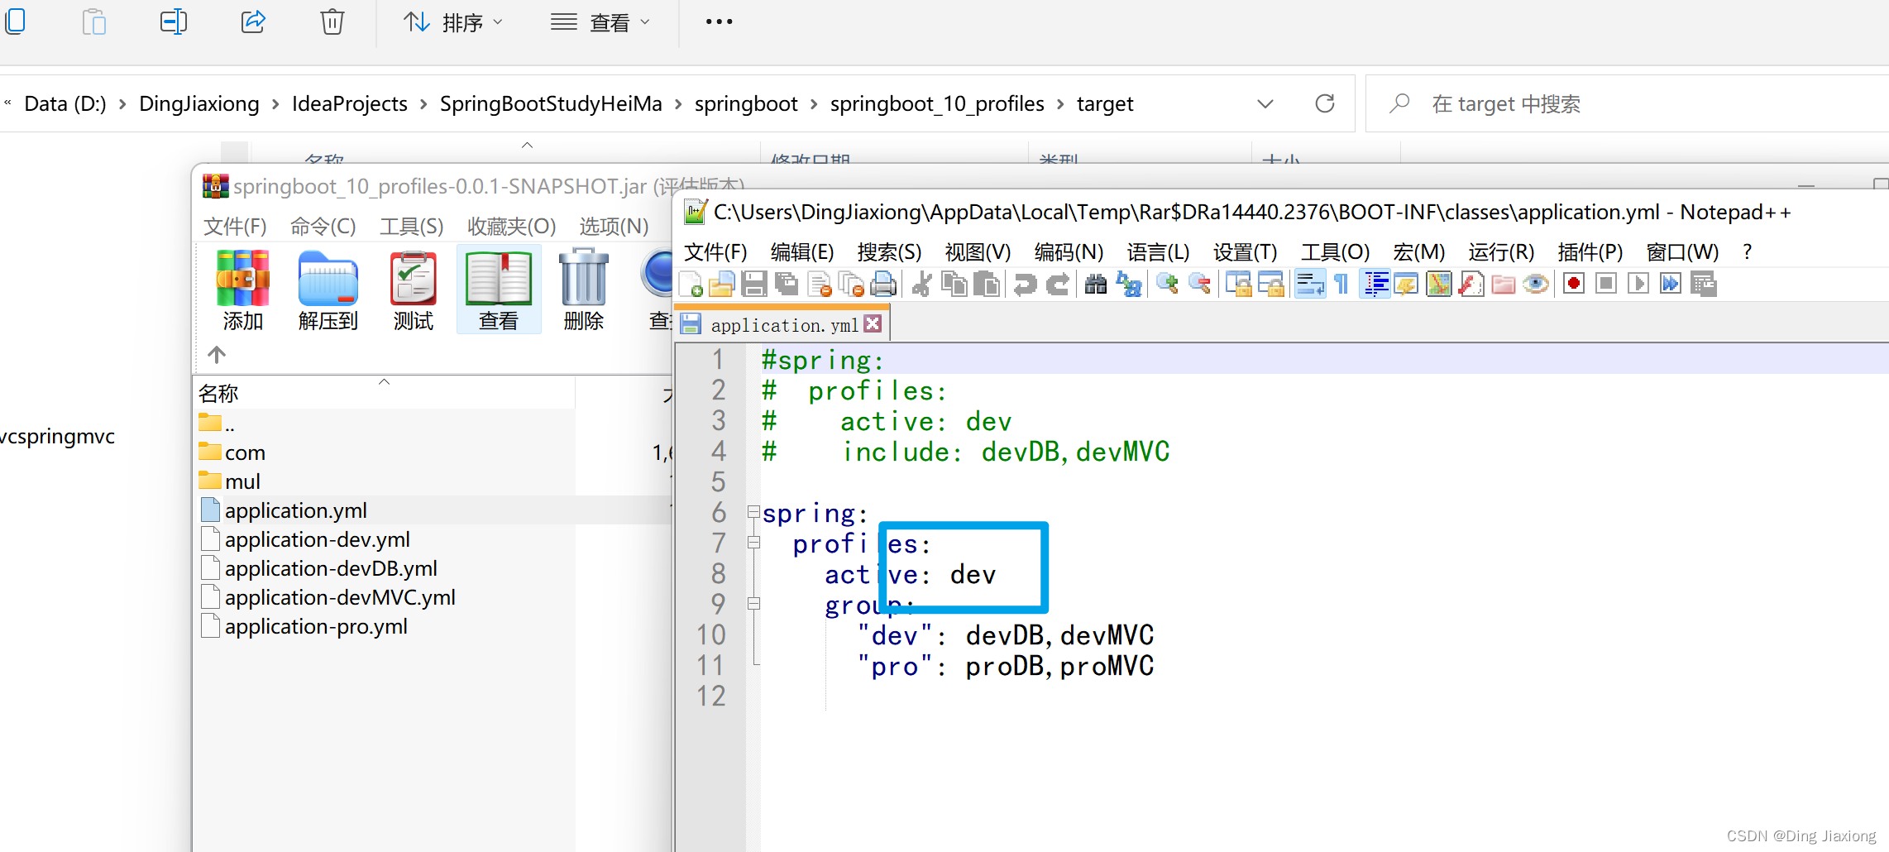Click the user-defined language lightning icon
This screenshot has height=852, width=1889.
(x=1406, y=285)
